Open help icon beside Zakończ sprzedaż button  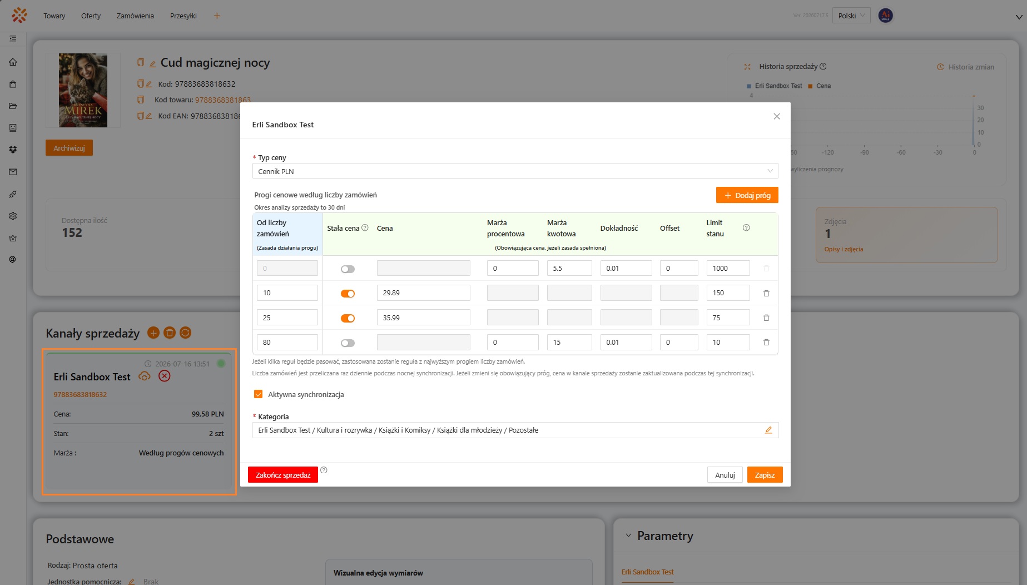coord(324,470)
